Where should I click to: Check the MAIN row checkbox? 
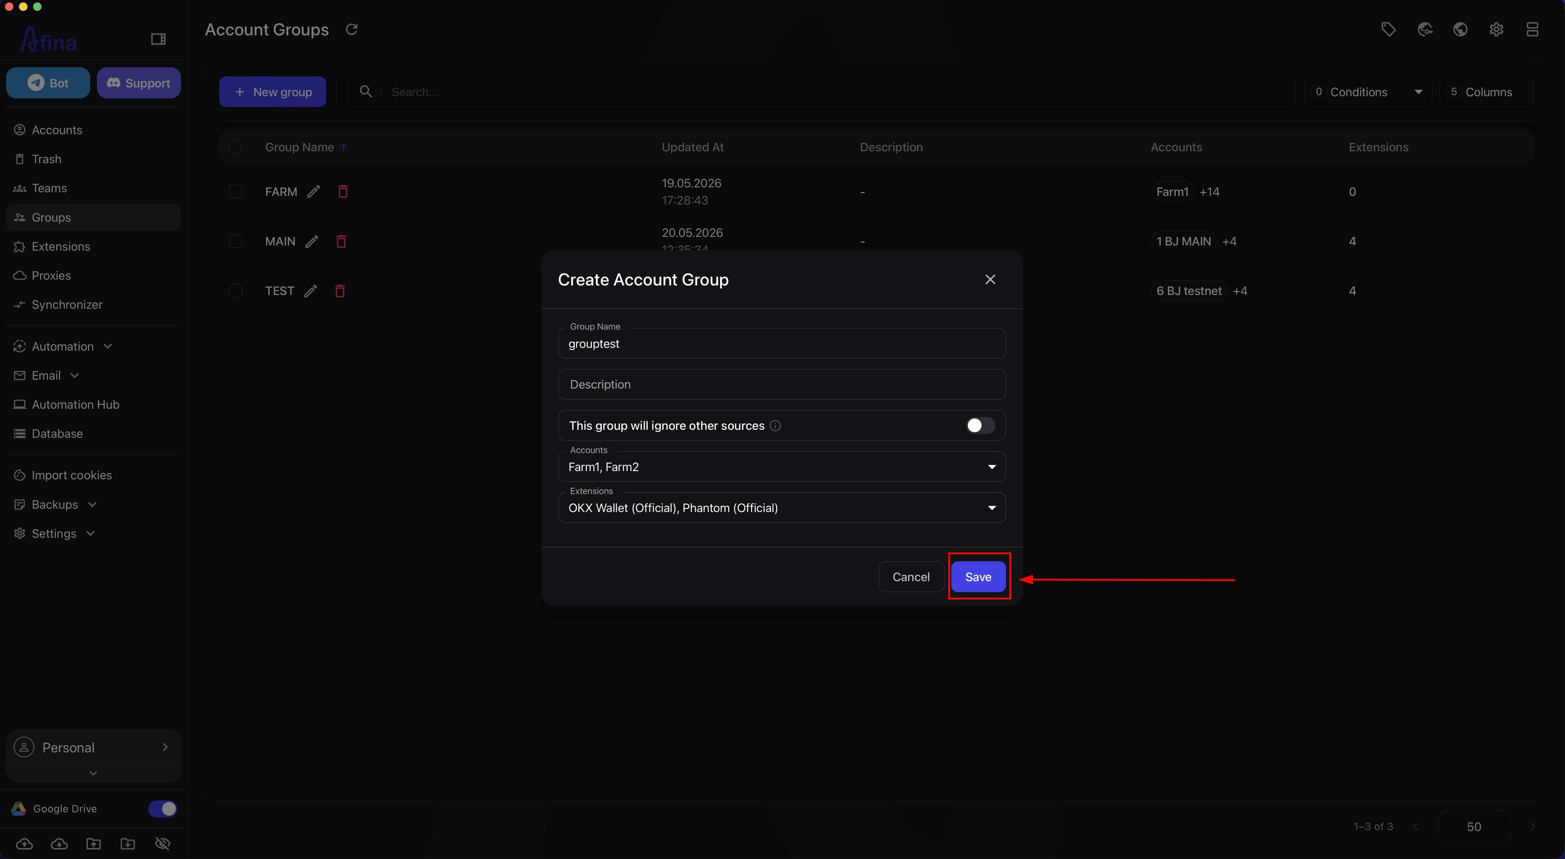click(x=235, y=241)
